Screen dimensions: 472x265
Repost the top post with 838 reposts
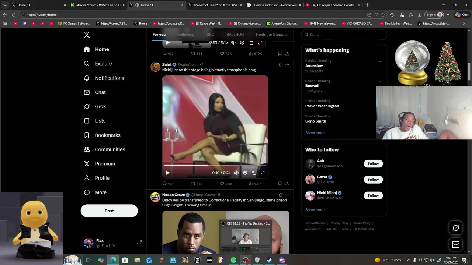tap(197, 54)
